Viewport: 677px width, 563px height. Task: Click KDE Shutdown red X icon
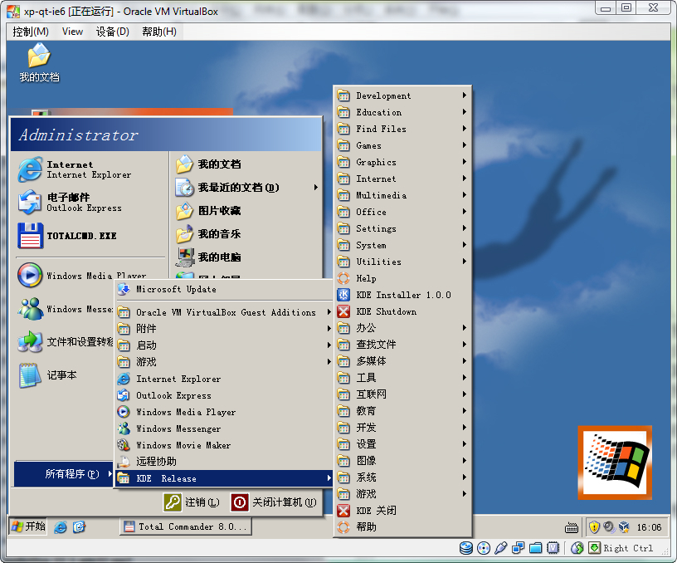pos(343,311)
